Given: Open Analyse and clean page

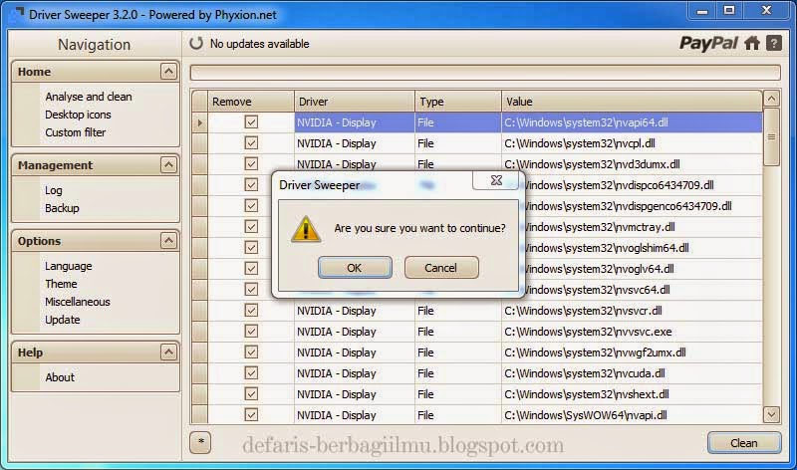Looking at the screenshot, I should pyautogui.click(x=88, y=97).
